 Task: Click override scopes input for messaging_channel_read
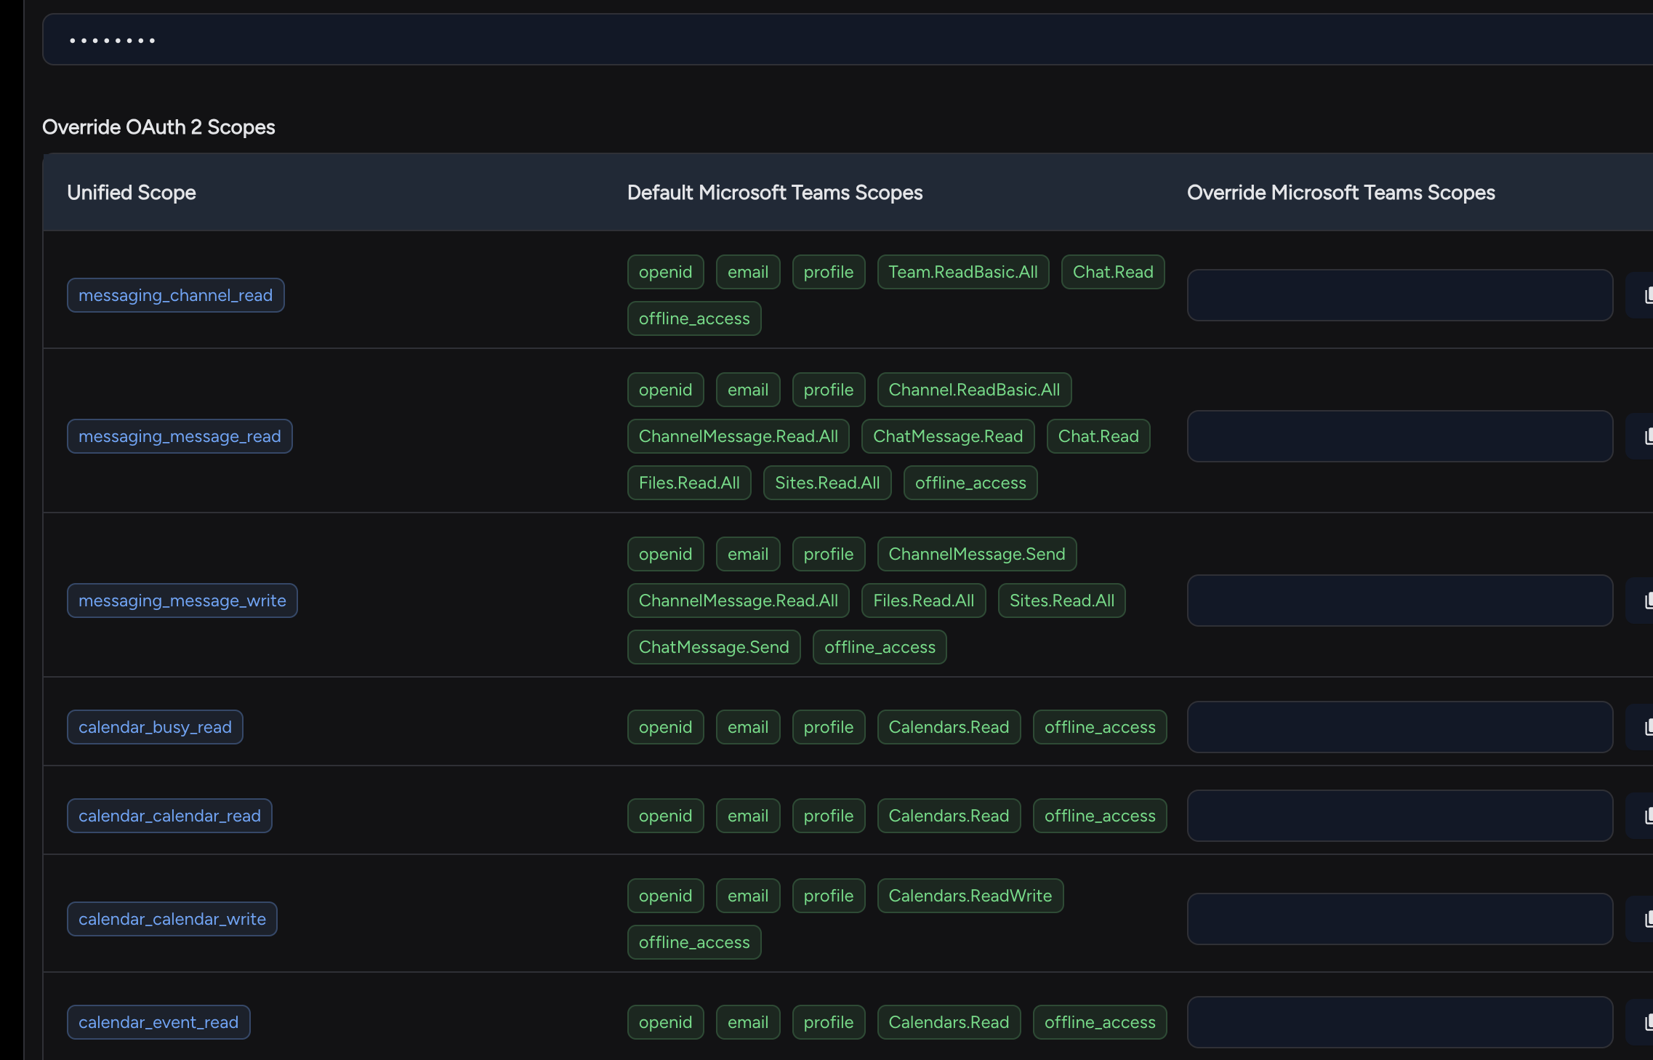click(x=1400, y=295)
